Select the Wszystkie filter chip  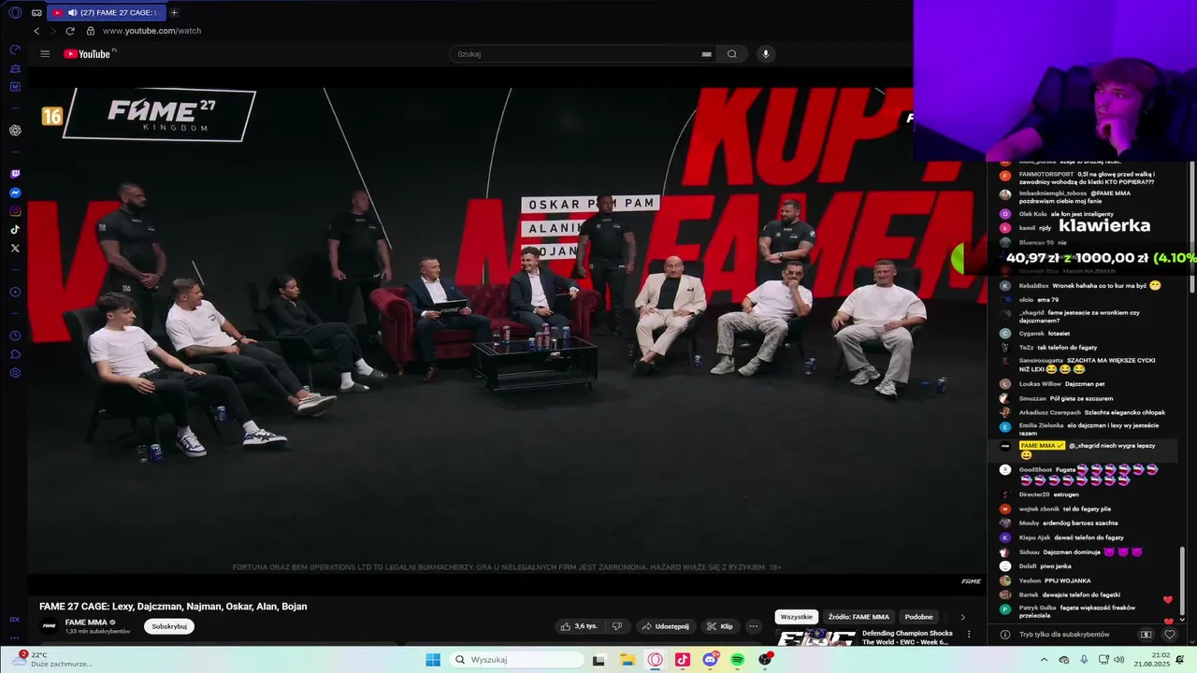797,617
